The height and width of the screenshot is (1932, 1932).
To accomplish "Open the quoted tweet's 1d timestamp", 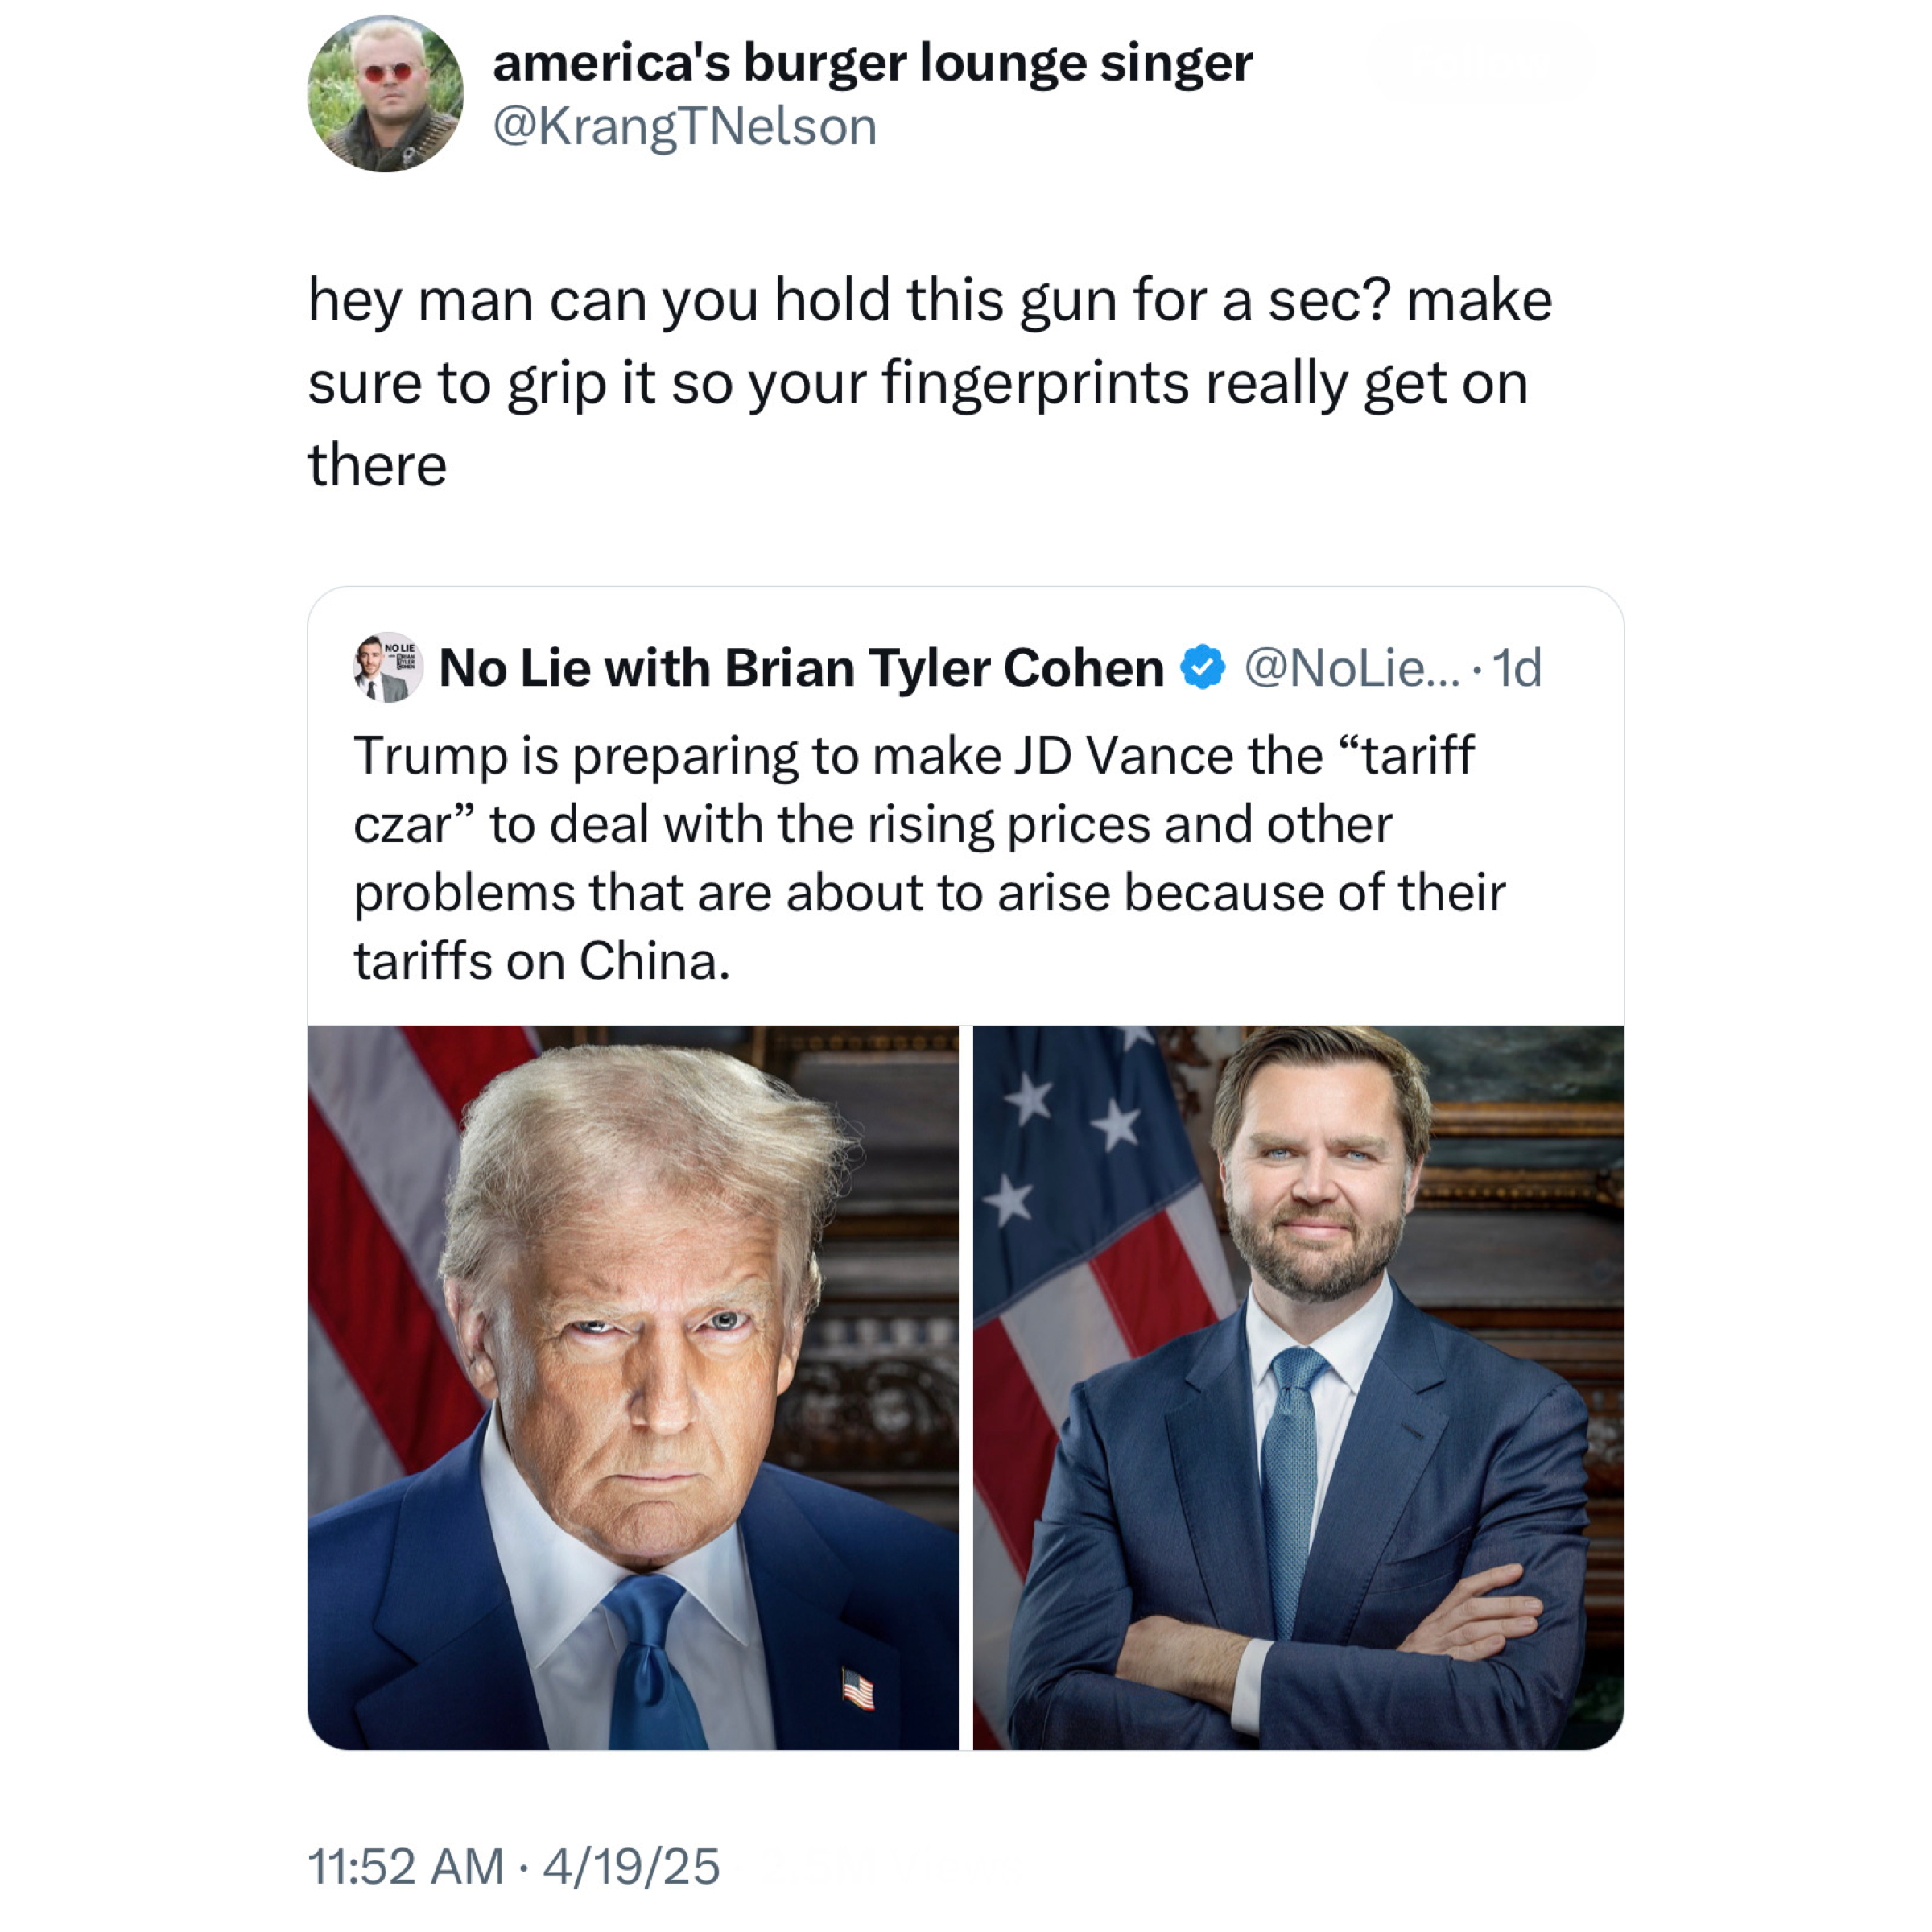I will [x=1517, y=667].
